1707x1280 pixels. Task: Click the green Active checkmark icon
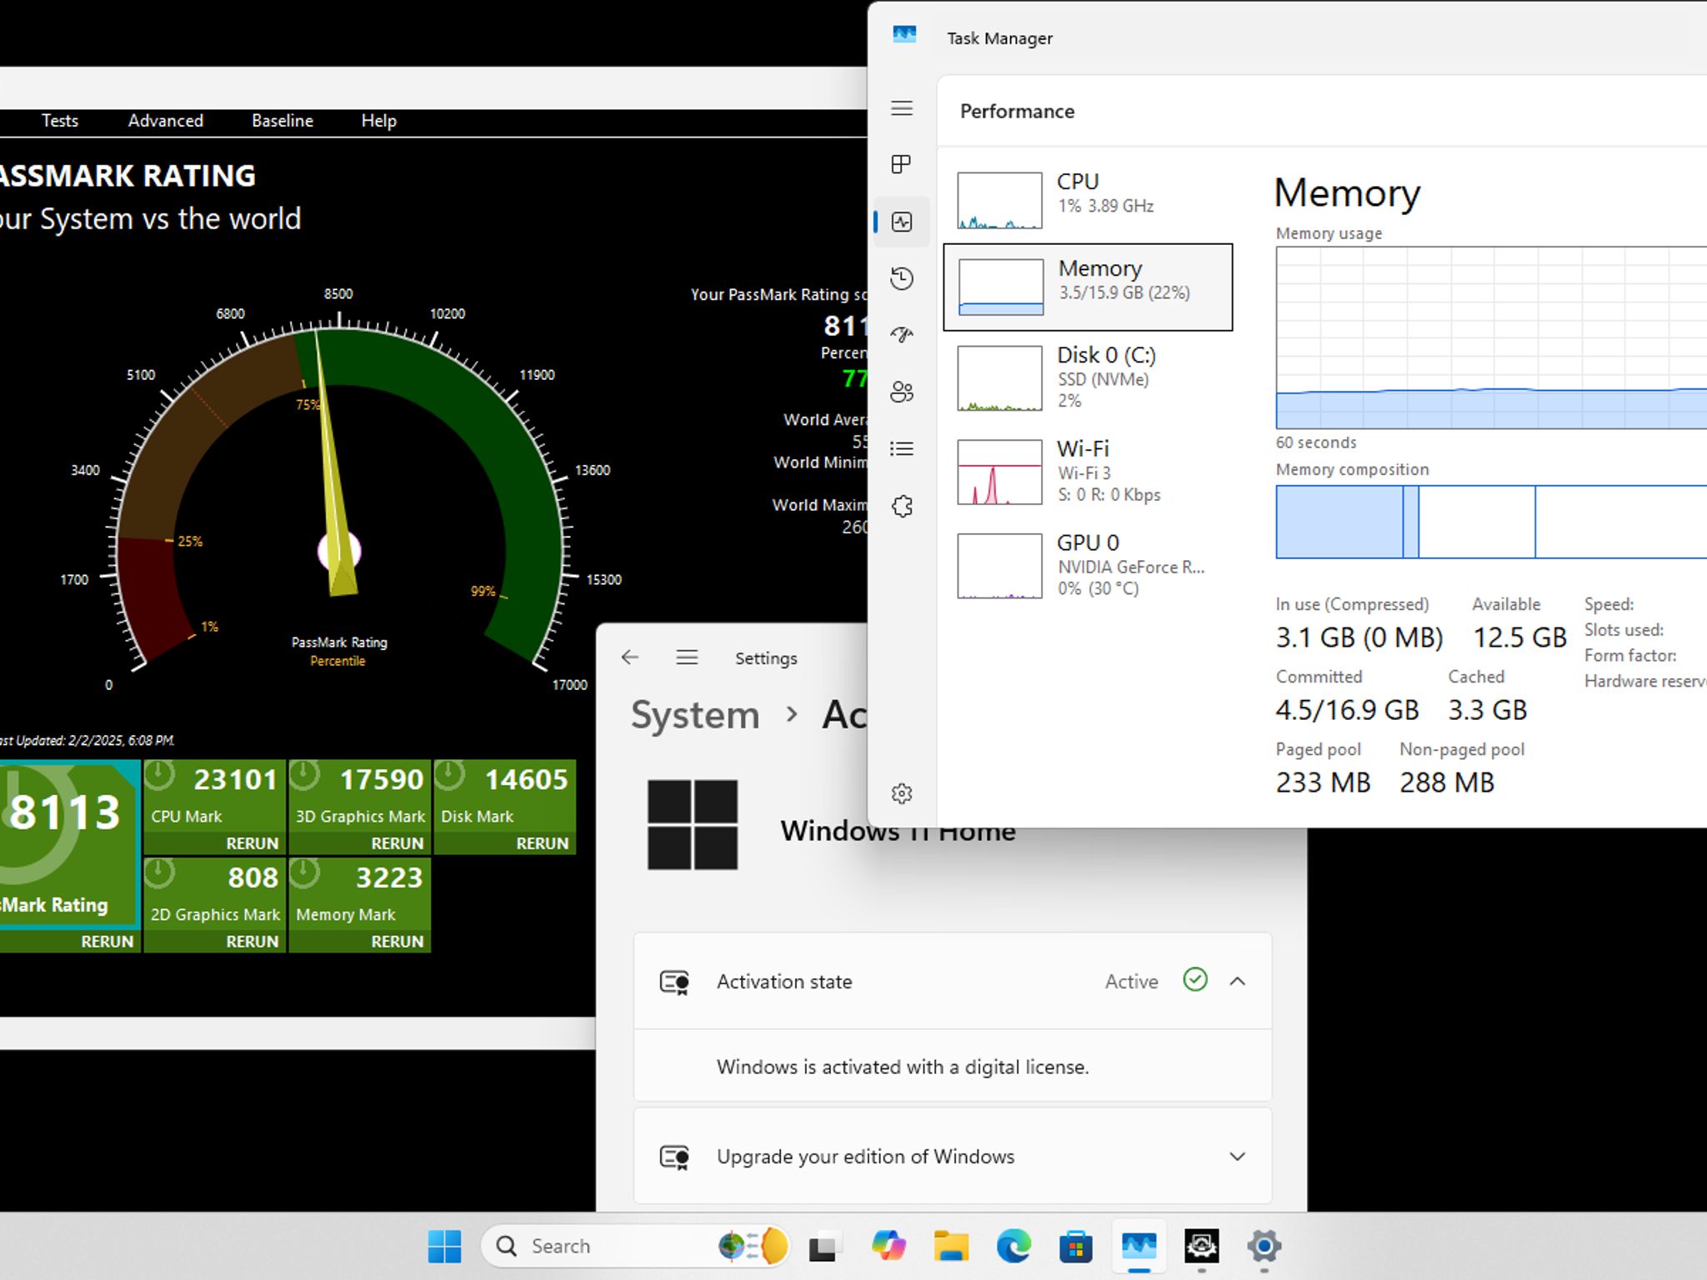click(1195, 979)
